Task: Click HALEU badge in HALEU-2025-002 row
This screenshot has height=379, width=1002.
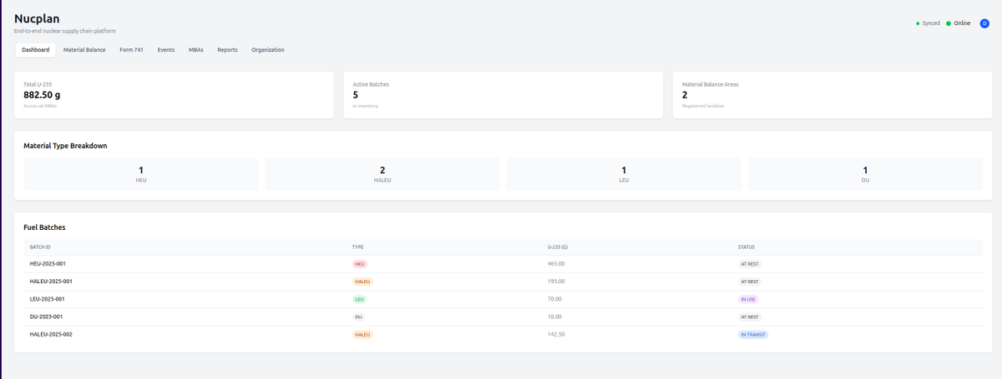Action: pyautogui.click(x=362, y=334)
